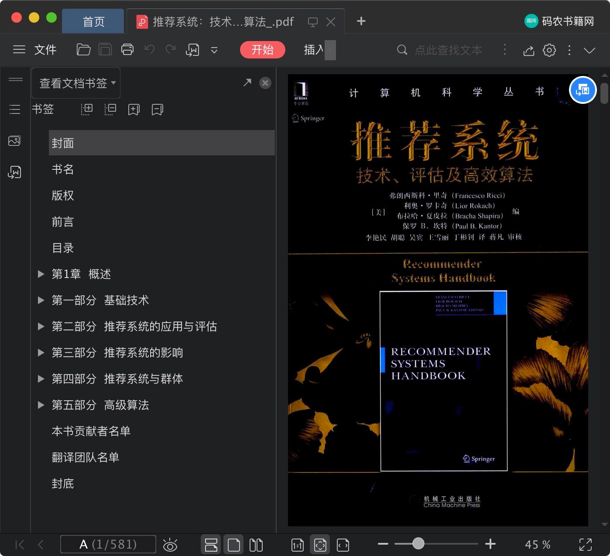Expand the 第1章 概述 bookmark
Screen dimensions: 610x556
tap(41, 274)
